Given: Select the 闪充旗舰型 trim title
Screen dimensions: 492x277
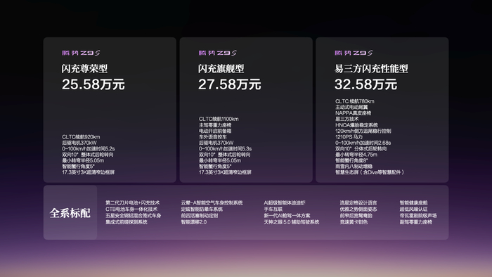Looking at the screenshot, I should tap(221, 68).
